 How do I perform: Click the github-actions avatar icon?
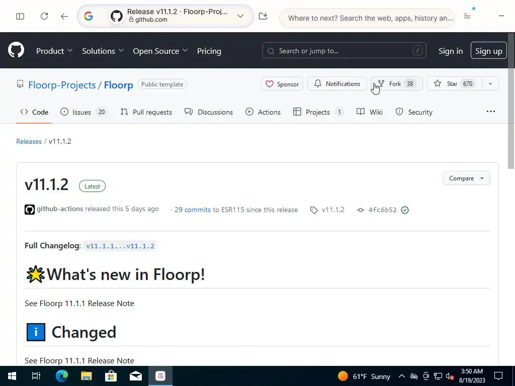click(x=30, y=210)
